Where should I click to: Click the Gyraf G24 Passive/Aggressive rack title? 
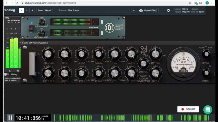(35, 43)
